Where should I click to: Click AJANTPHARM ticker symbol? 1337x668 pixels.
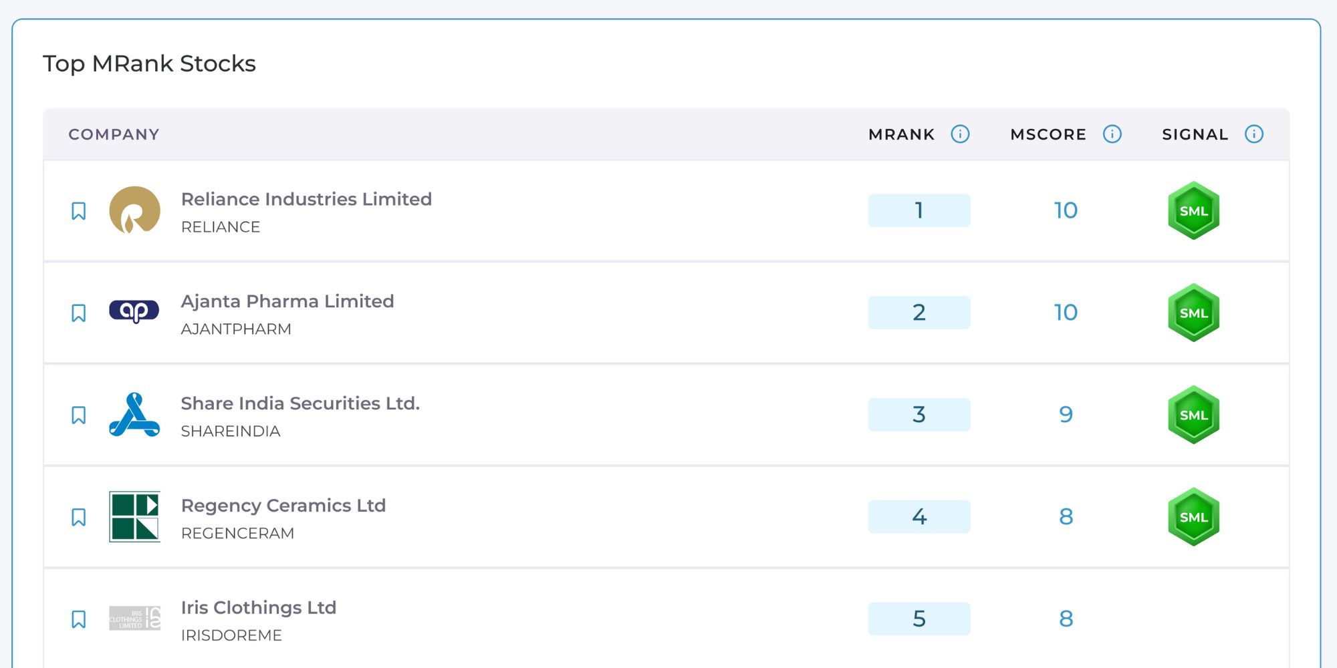(236, 329)
